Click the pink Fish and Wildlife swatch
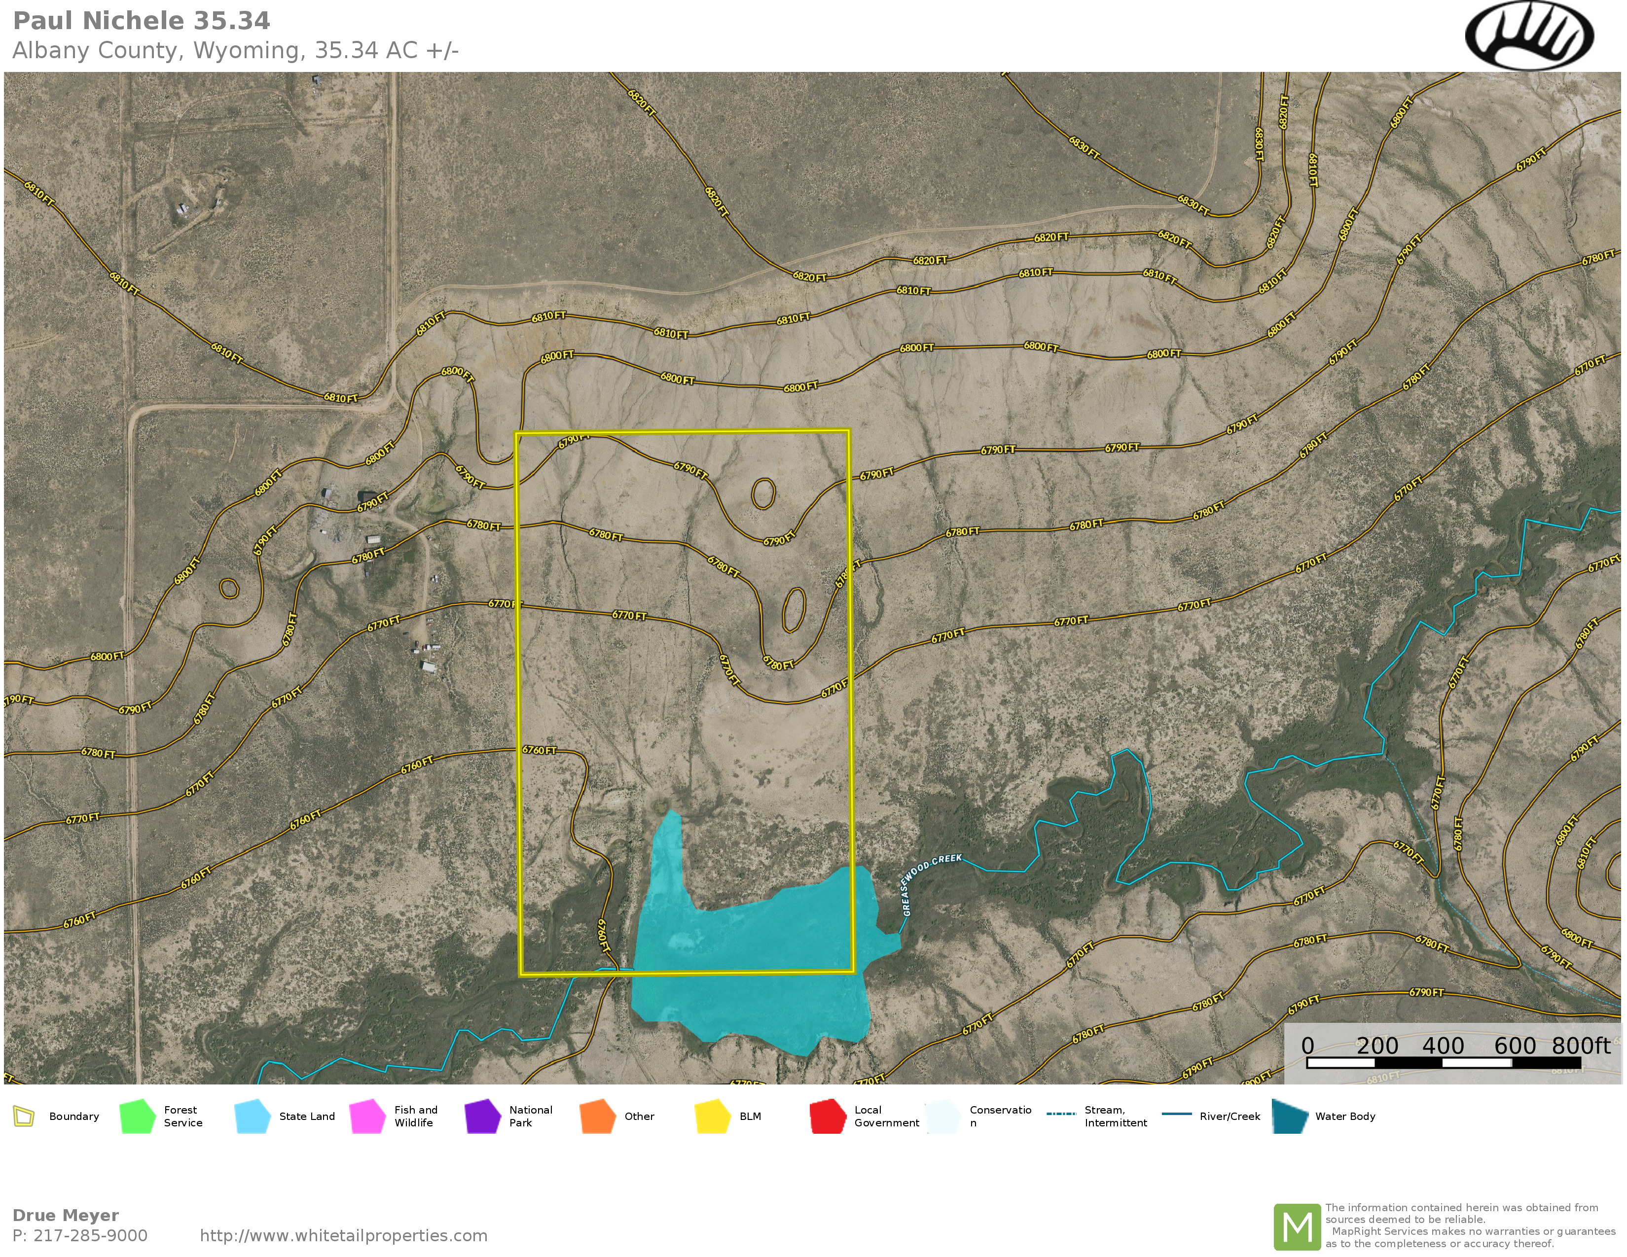 point(367,1116)
